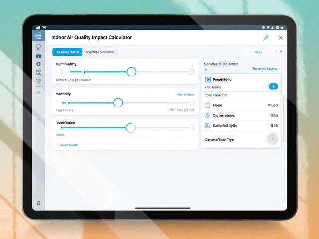This screenshot has height=239, width=319.
Task: Tick the blue checkbox in the right panel header
Action: [x=208, y=79]
